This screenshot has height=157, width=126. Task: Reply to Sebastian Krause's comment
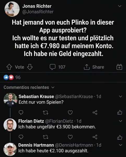[21, 113]
